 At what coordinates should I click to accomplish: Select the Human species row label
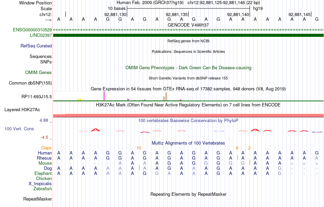(x=45, y=153)
